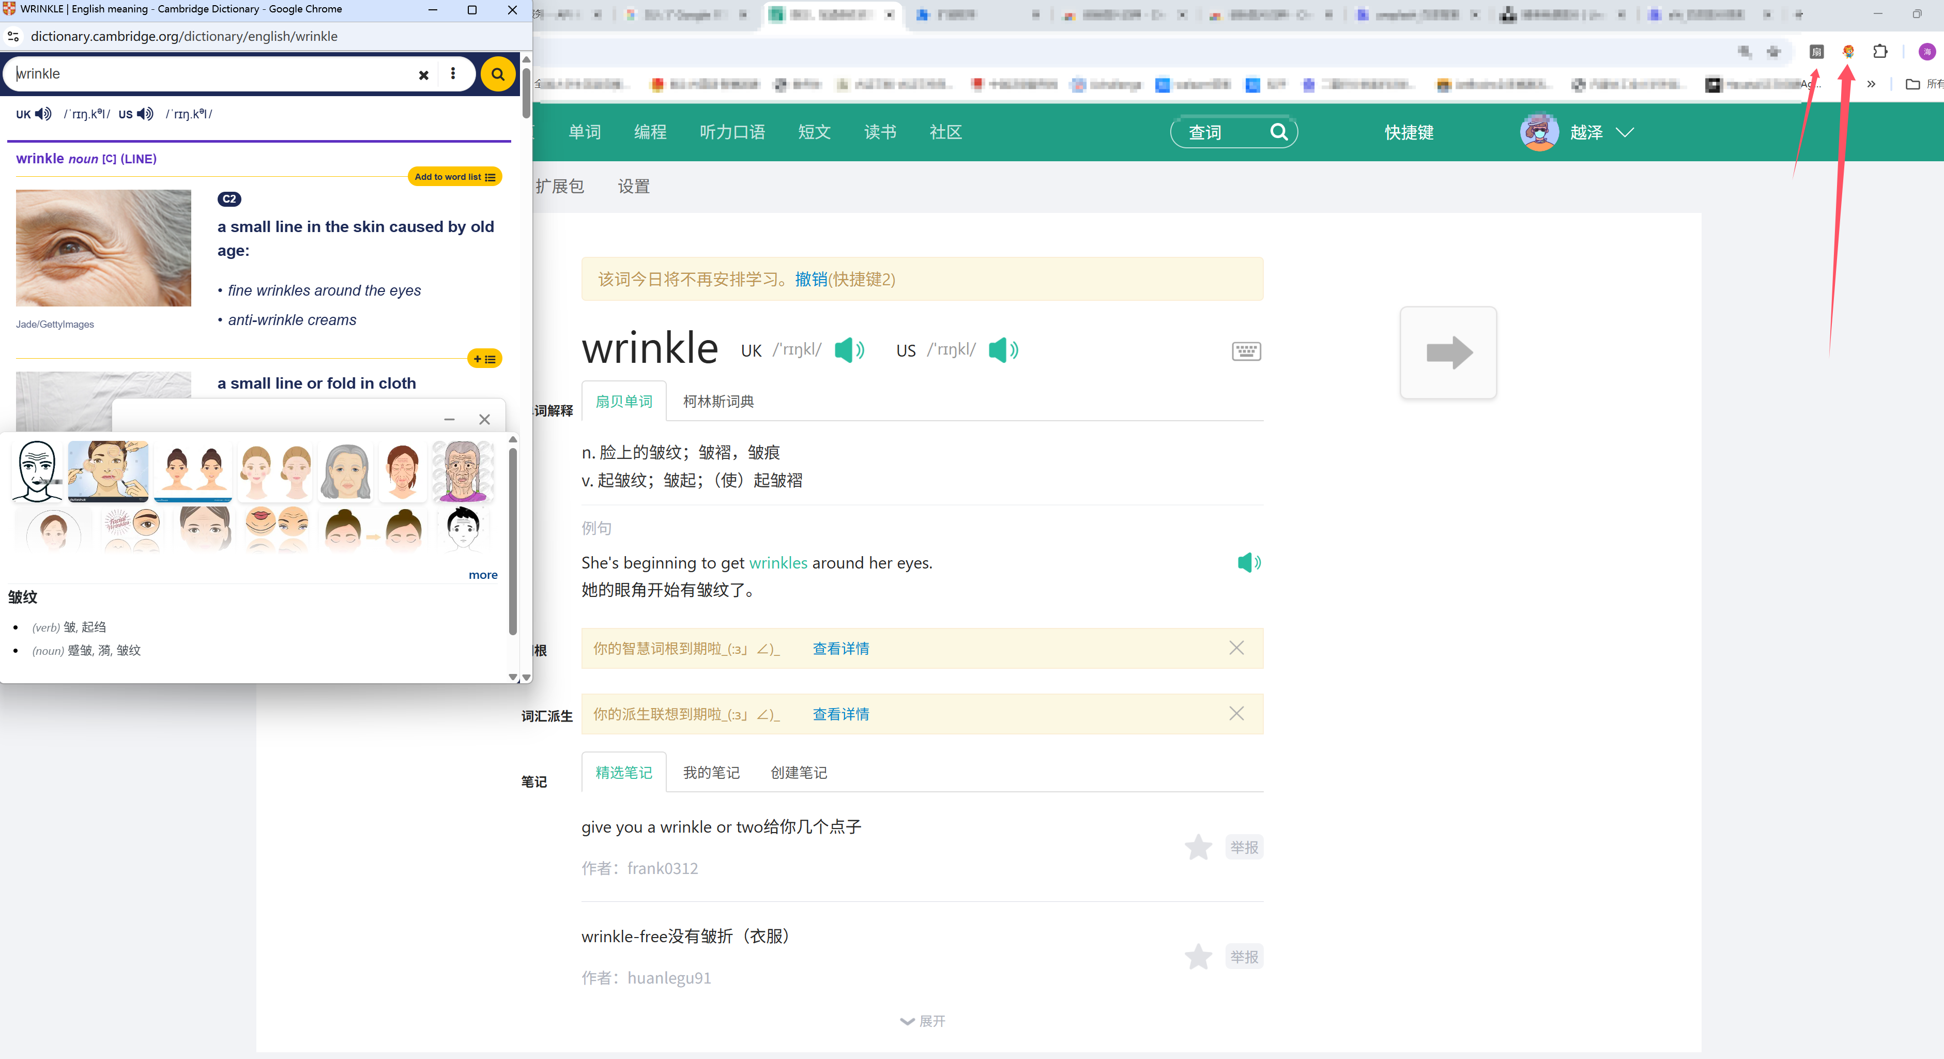Open the 越泽 user dropdown menu
This screenshot has height=1059, width=1944.
coord(1624,132)
